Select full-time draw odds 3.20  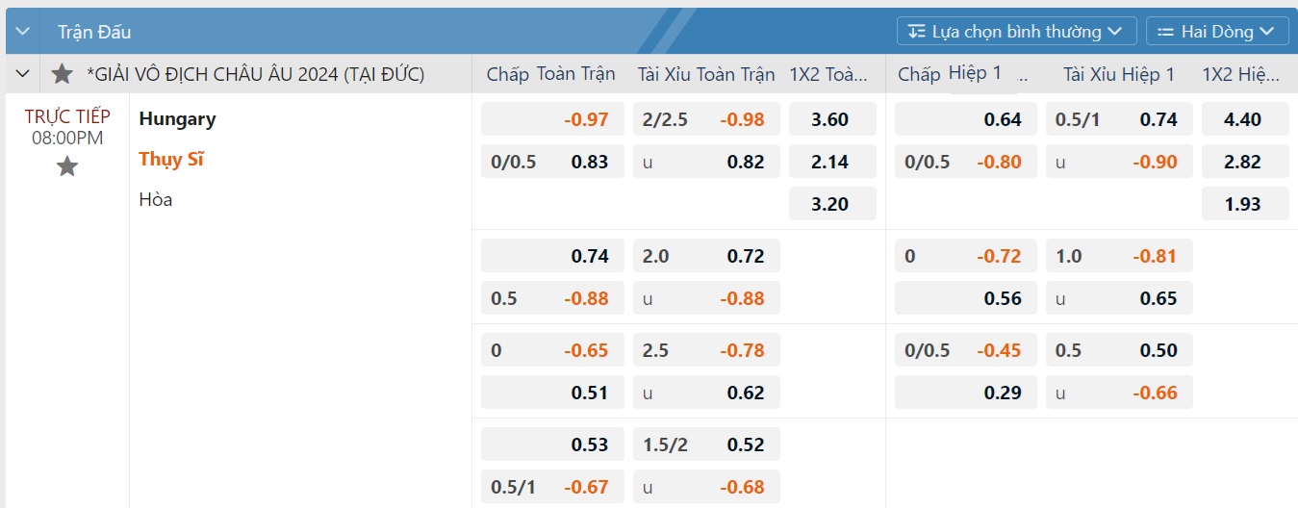click(832, 204)
